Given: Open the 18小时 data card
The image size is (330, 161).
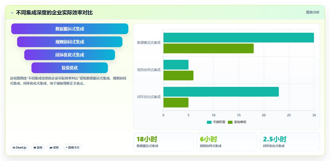Looking at the screenshot, I should (x=163, y=142).
